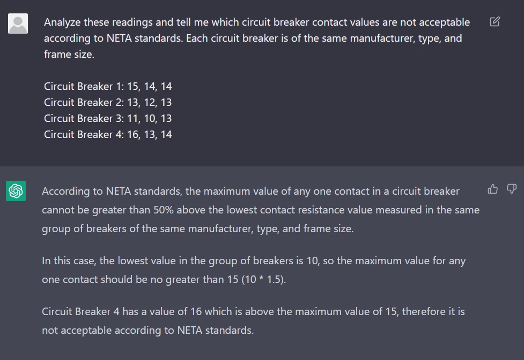This screenshot has height=360, width=524.
Task: Click the user profile avatar
Action: coord(18,24)
